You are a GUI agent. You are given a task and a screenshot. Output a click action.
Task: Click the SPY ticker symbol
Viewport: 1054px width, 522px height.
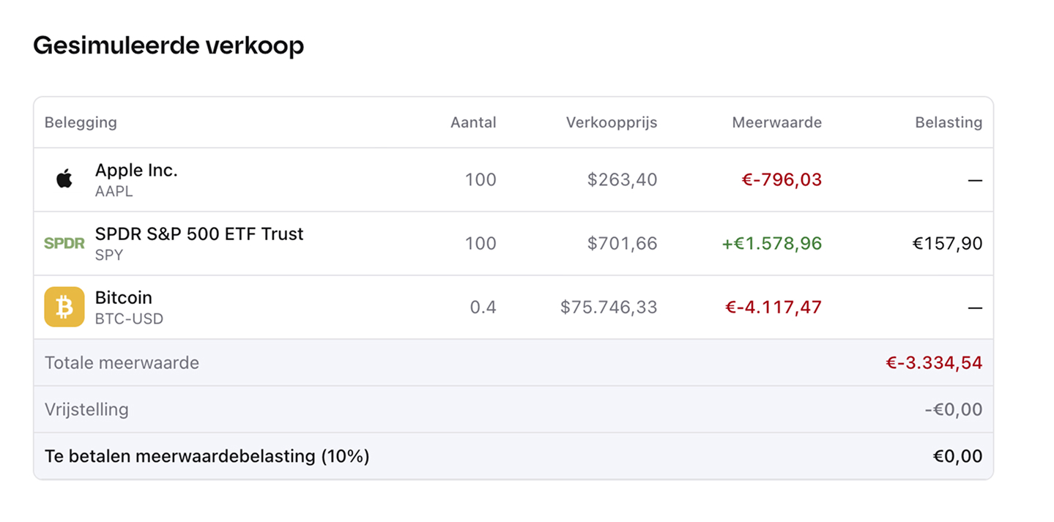click(109, 256)
